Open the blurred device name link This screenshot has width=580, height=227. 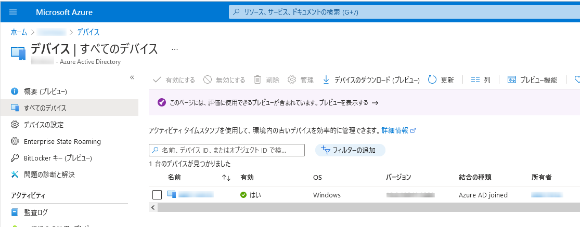(x=196, y=194)
